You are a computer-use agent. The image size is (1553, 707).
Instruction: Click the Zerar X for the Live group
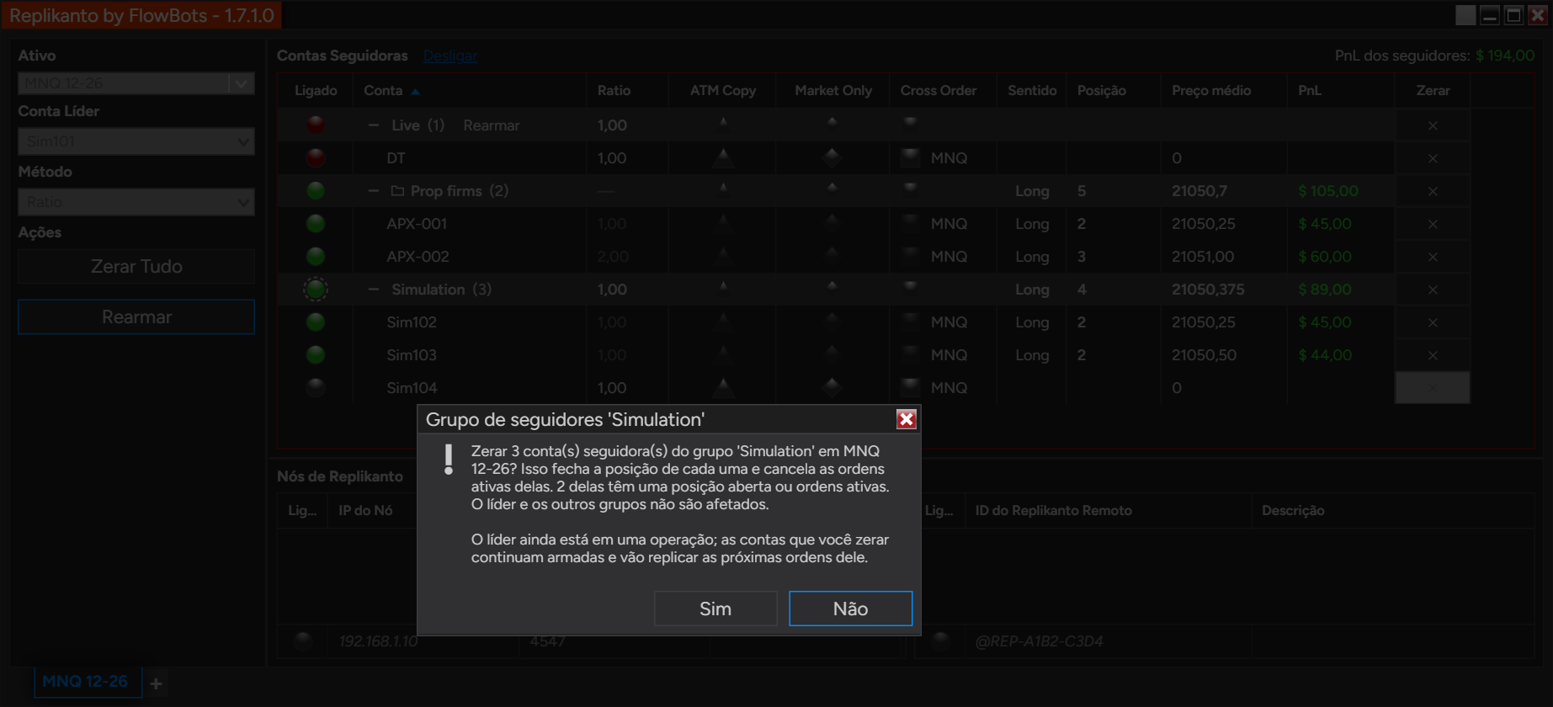(1433, 125)
